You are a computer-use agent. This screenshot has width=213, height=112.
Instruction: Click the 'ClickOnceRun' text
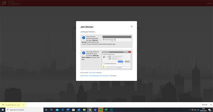coord(113,76)
